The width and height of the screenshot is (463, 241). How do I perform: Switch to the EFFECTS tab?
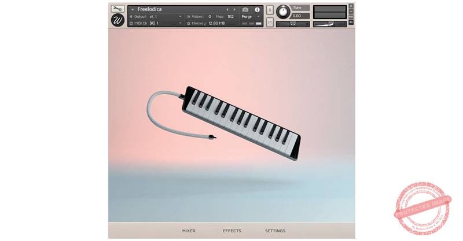coord(231,231)
